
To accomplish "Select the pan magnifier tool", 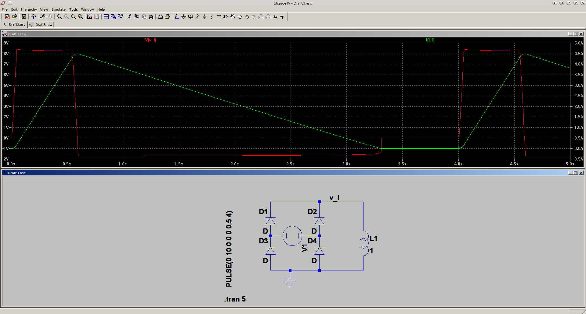I will (x=66, y=17).
